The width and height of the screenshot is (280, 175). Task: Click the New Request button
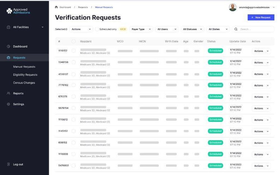click(261, 17)
